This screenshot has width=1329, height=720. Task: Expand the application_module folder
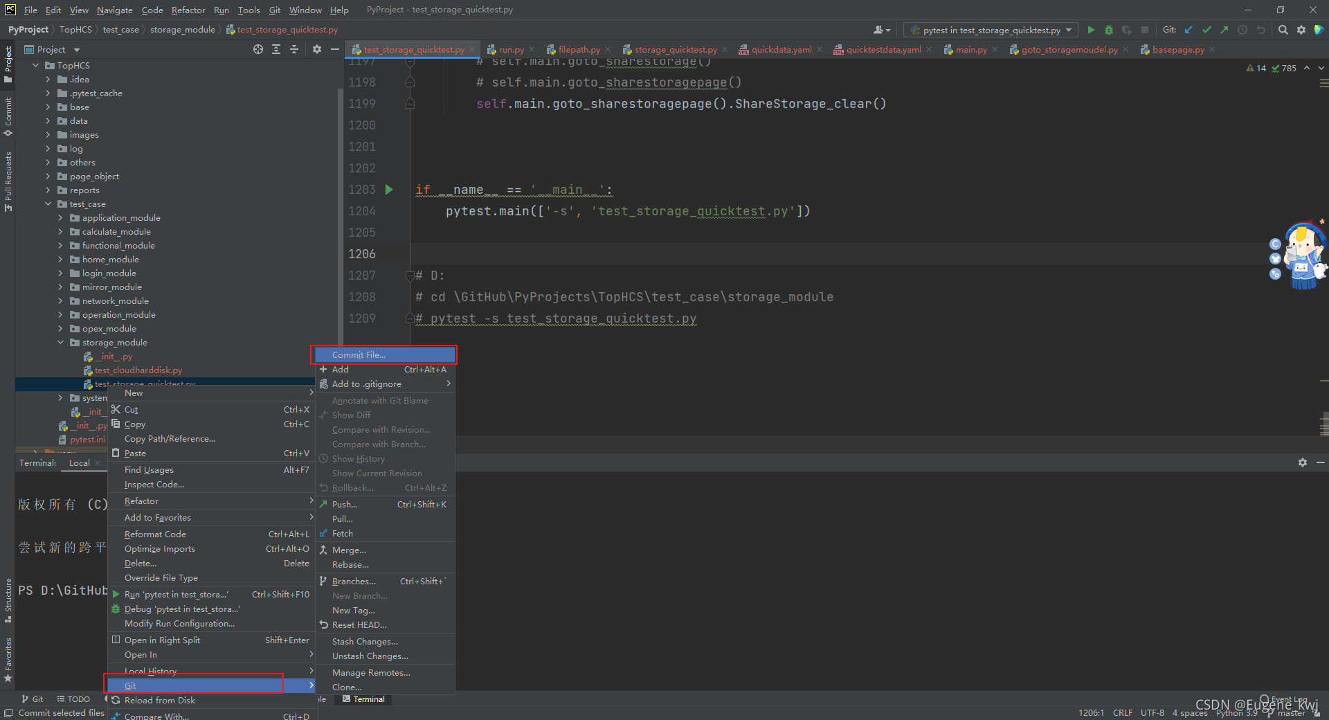(x=60, y=218)
